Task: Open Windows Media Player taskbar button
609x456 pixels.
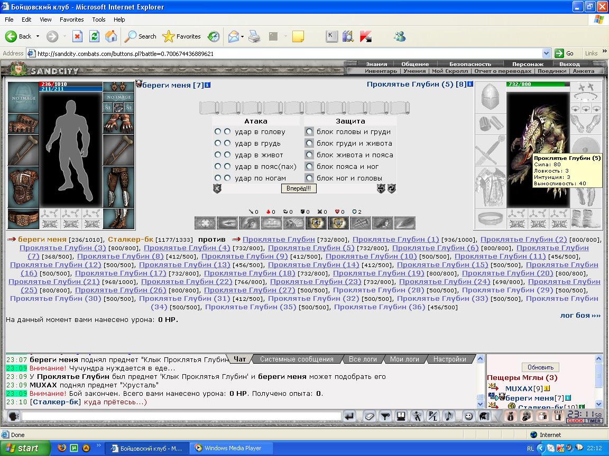Action: click(232, 448)
